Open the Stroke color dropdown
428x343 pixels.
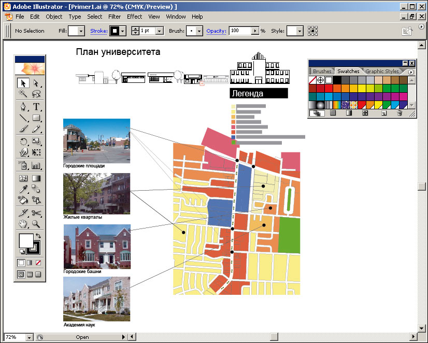123,31
